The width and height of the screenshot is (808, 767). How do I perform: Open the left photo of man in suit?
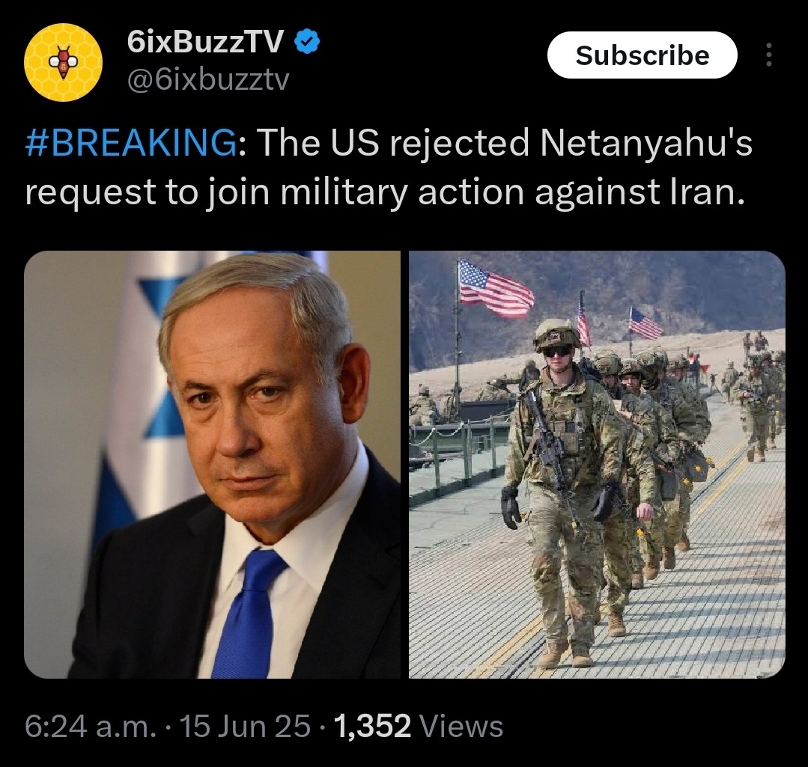coord(213,465)
